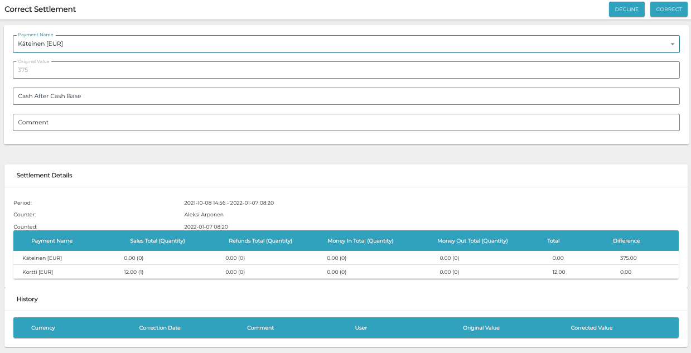691x353 pixels.
Task: Click the Sales Total (Quantity) column header
Action: click(x=157, y=241)
